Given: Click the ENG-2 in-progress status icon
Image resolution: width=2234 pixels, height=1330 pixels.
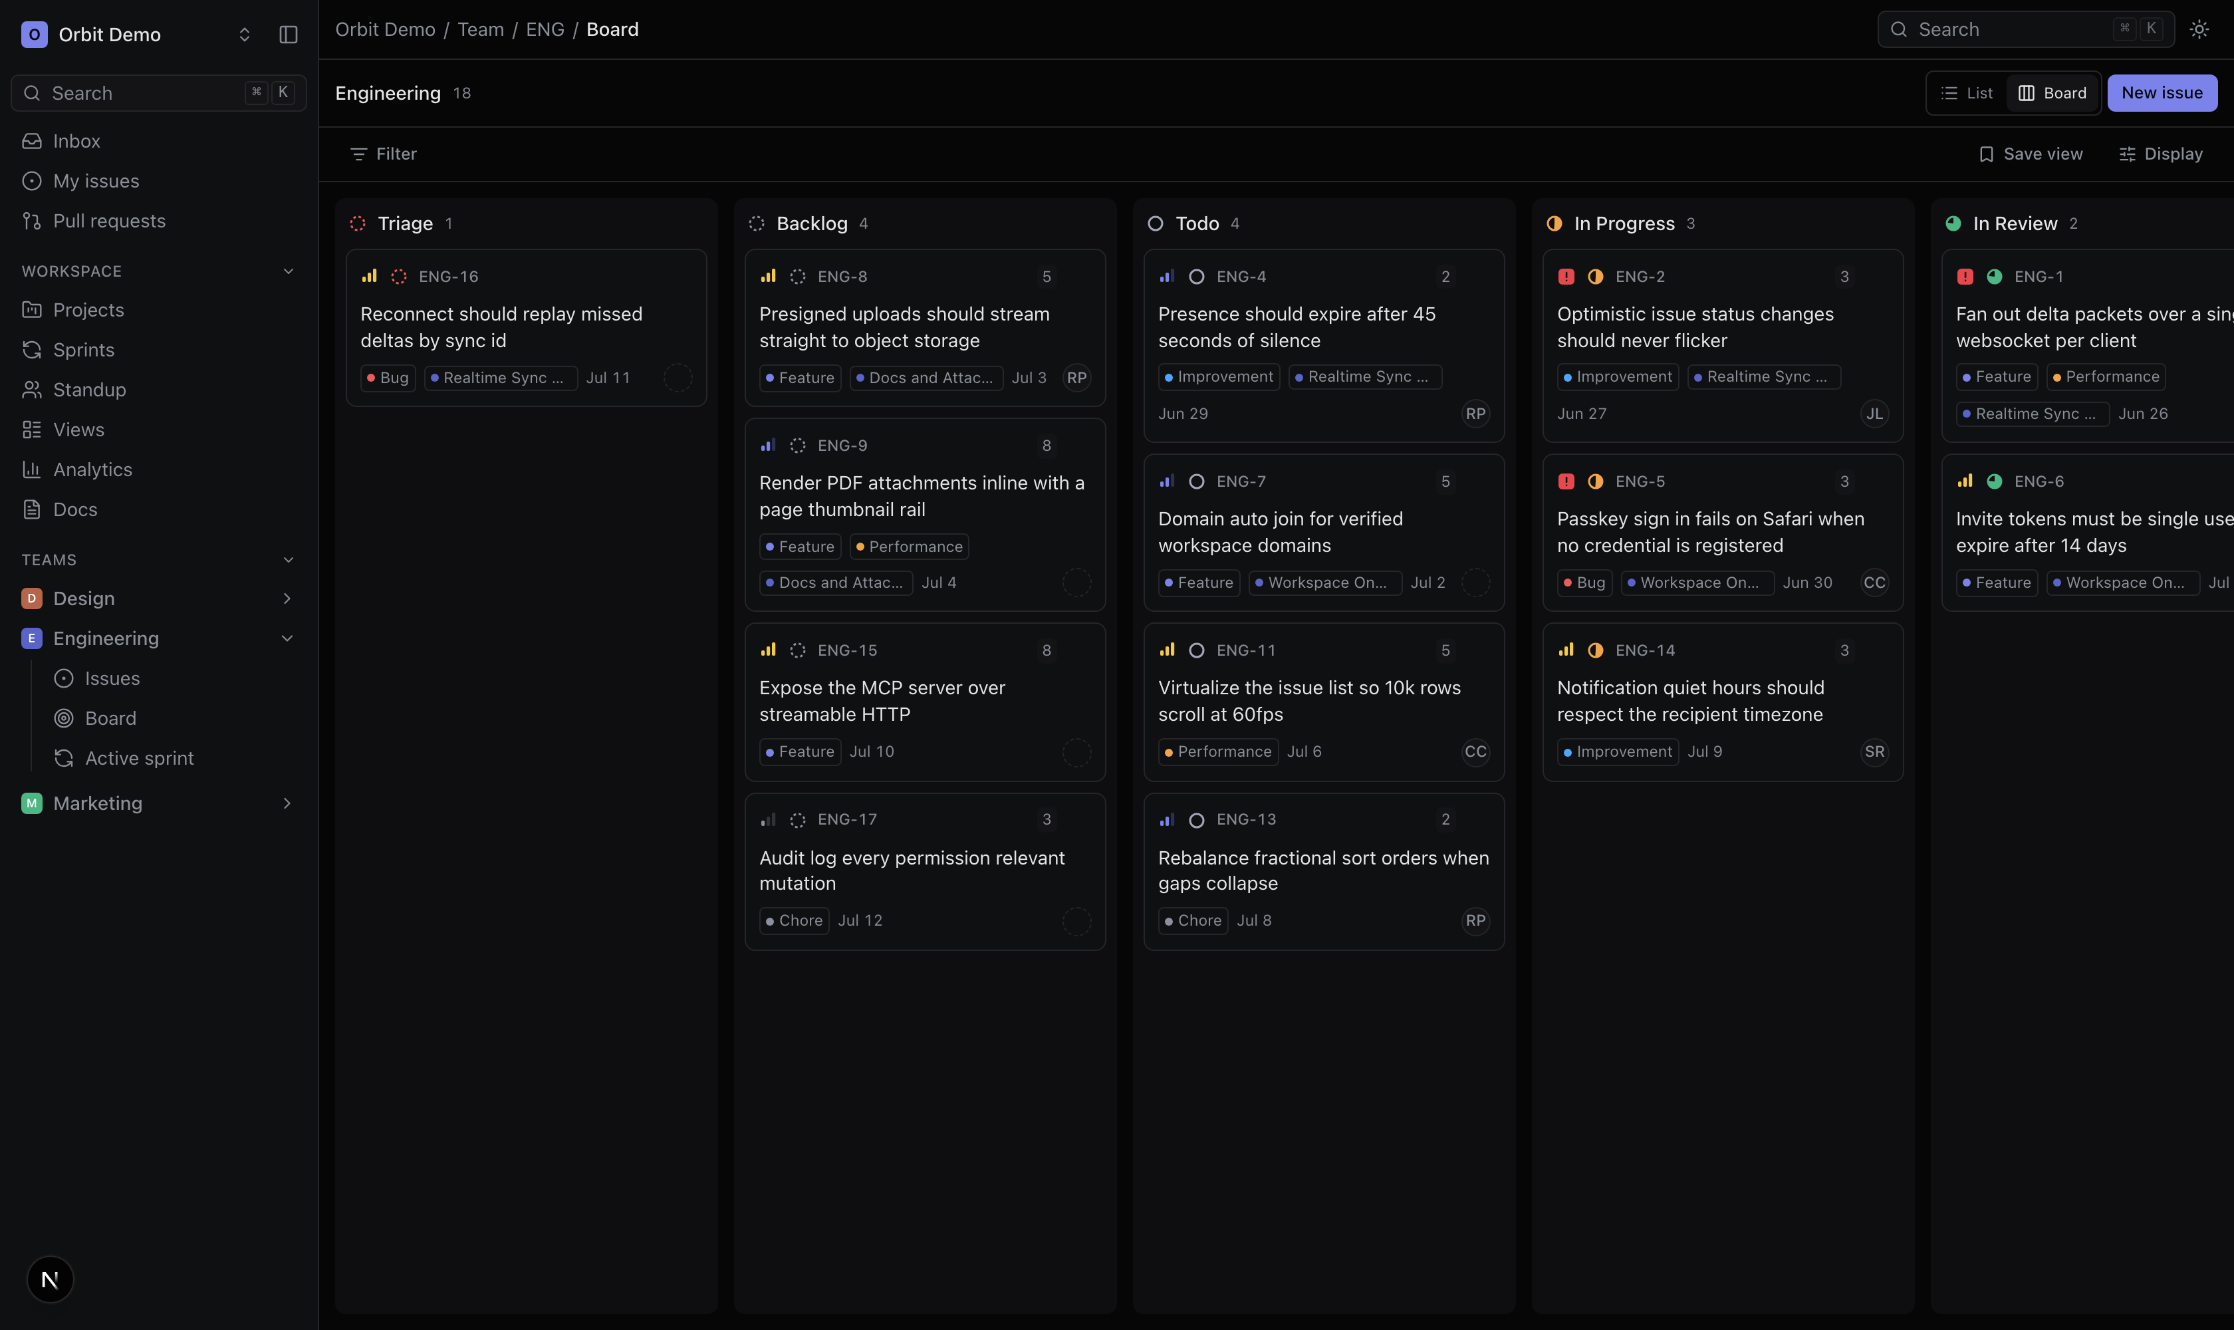Looking at the screenshot, I should click(x=1596, y=277).
